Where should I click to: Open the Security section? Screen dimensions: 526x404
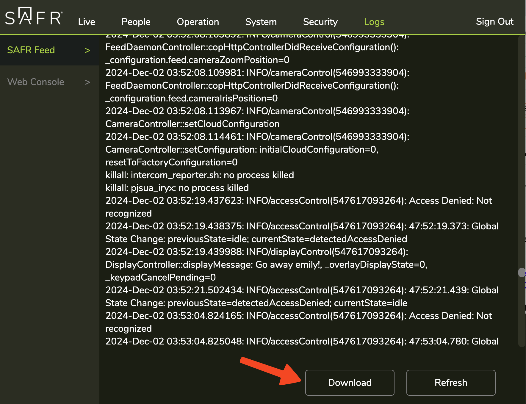click(x=320, y=22)
